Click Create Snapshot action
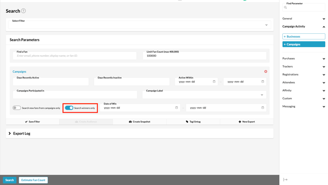 click(x=140, y=122)
